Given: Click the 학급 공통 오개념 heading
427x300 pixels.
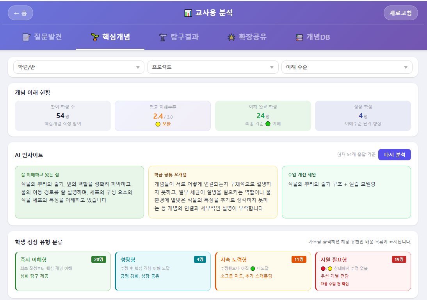Looking at the screenshot, I should coord(171,174).
